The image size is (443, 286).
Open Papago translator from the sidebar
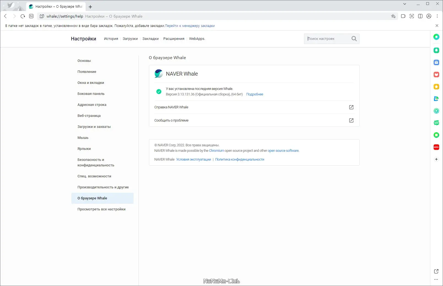pyautogui.click(x=436, y=99)
